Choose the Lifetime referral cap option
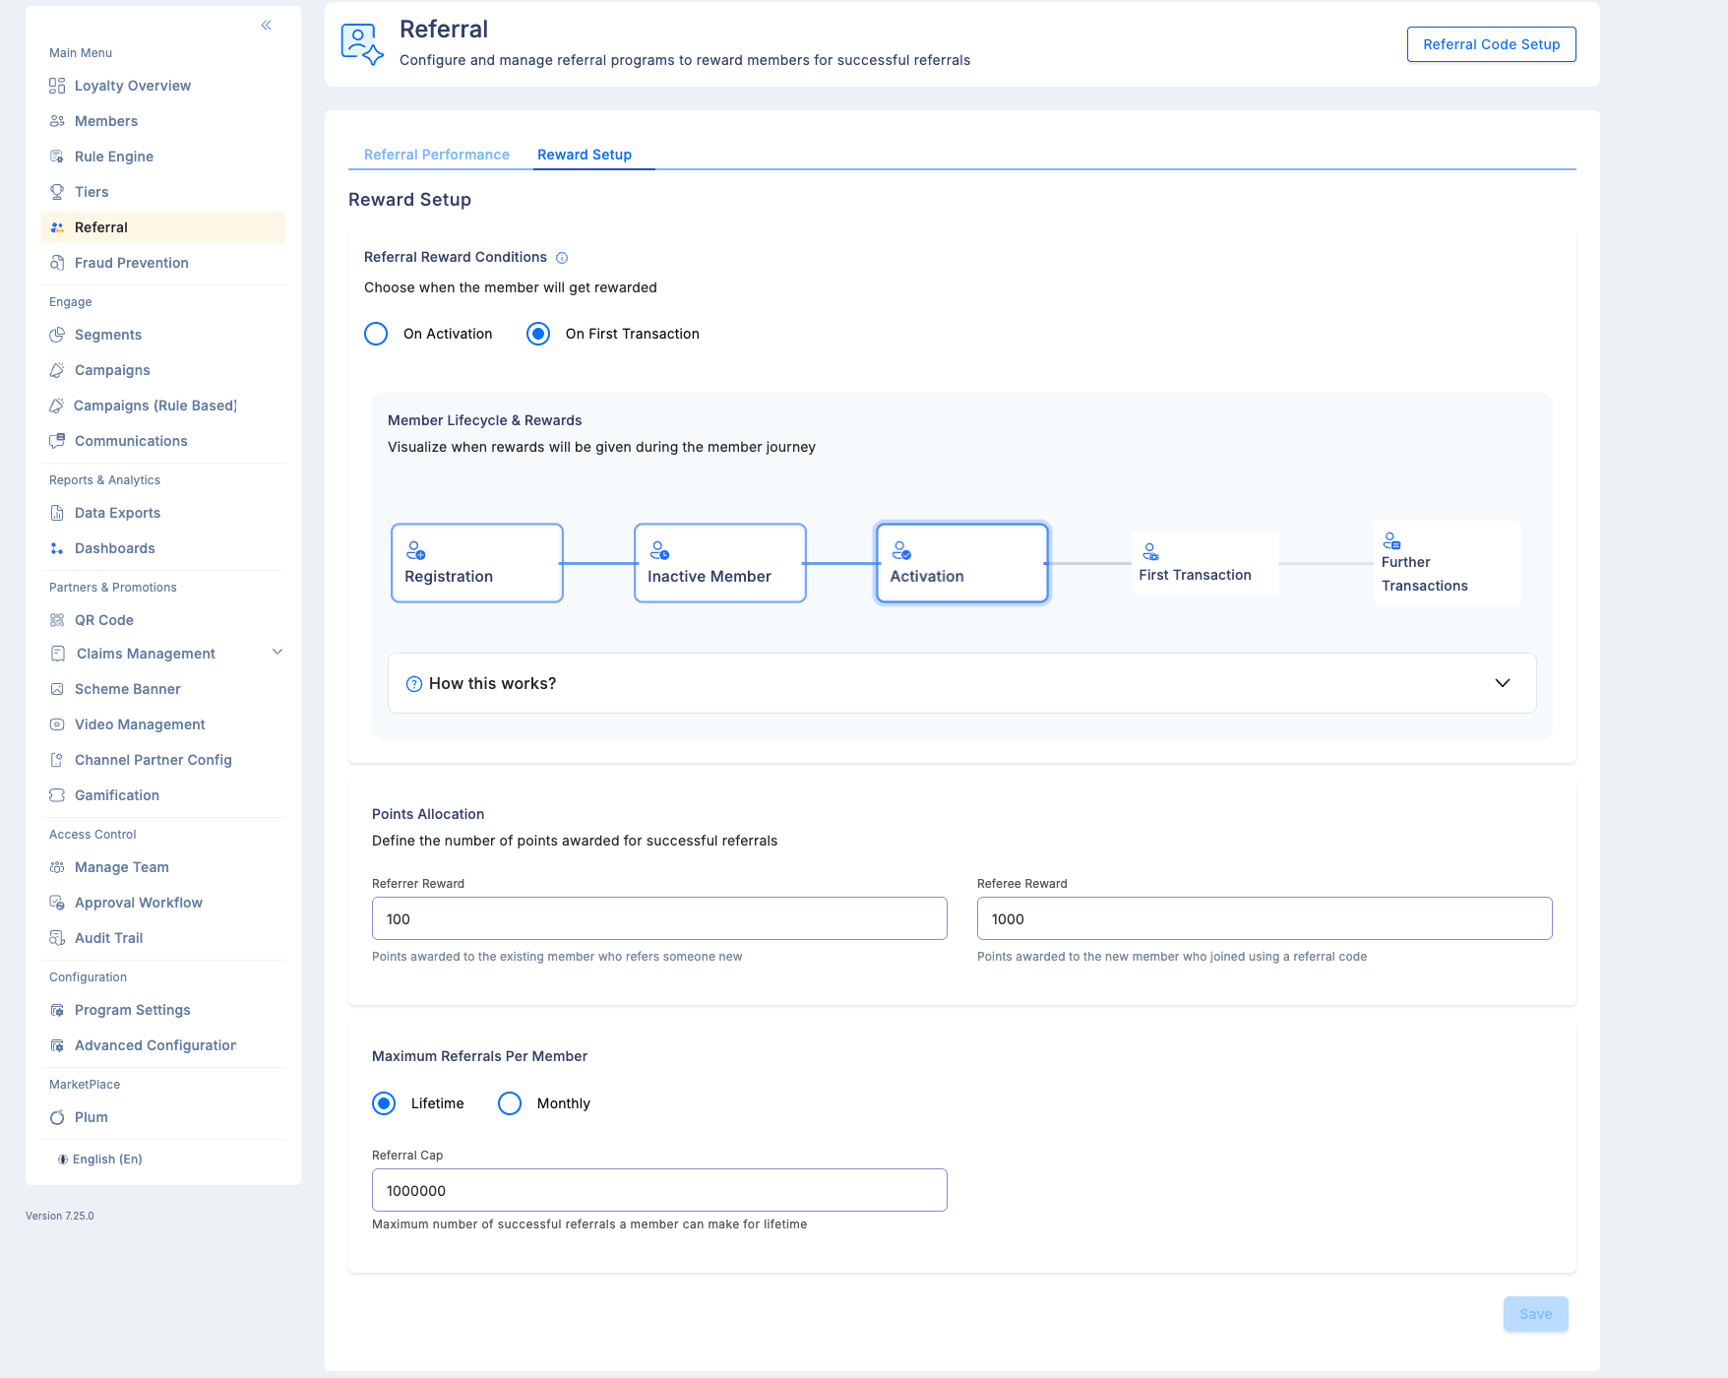The width and height of the screenshot is (1728, 1378). tap(384, 1103)
